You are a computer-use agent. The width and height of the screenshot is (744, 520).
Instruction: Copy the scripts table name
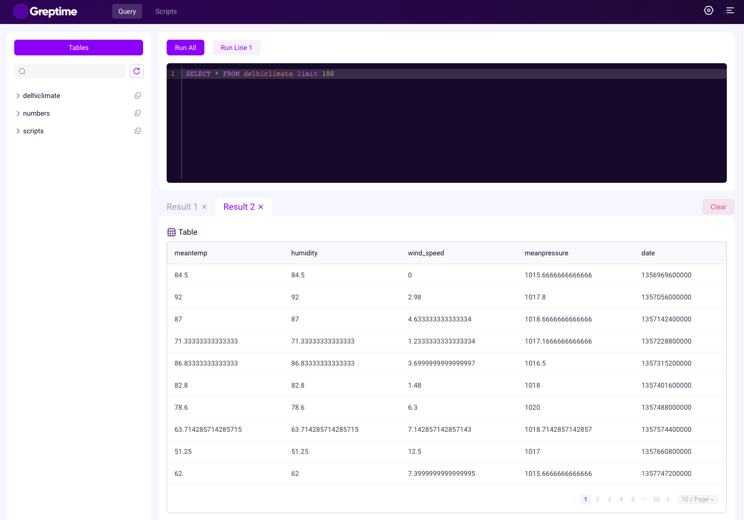coord(138,131)
